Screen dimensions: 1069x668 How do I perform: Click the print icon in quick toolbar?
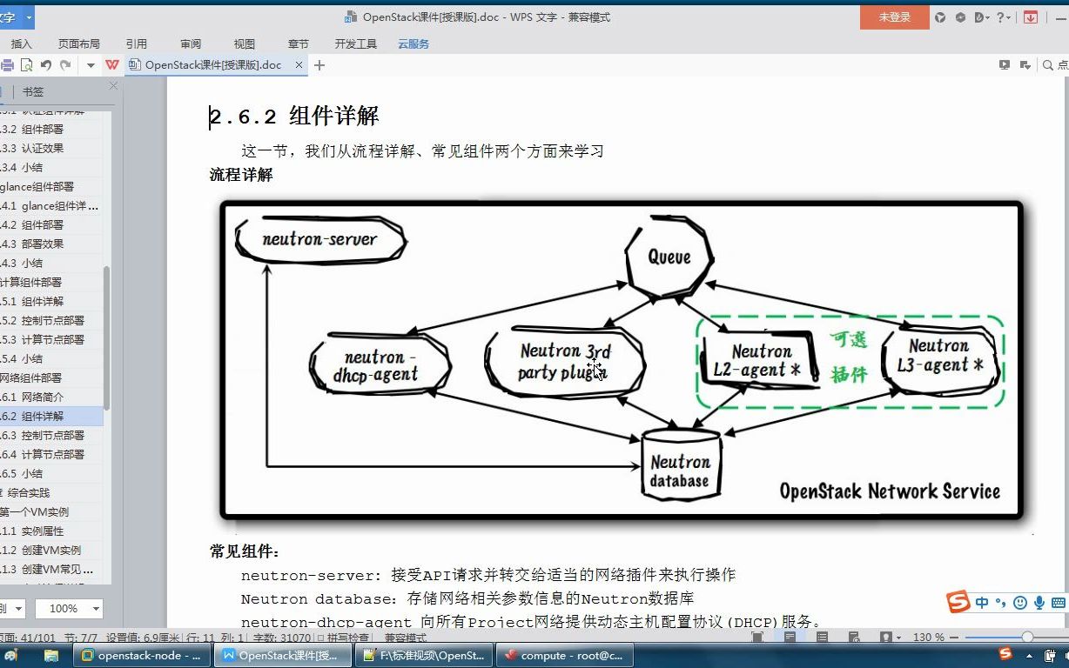pyautogui.click(x=7, y=65)
